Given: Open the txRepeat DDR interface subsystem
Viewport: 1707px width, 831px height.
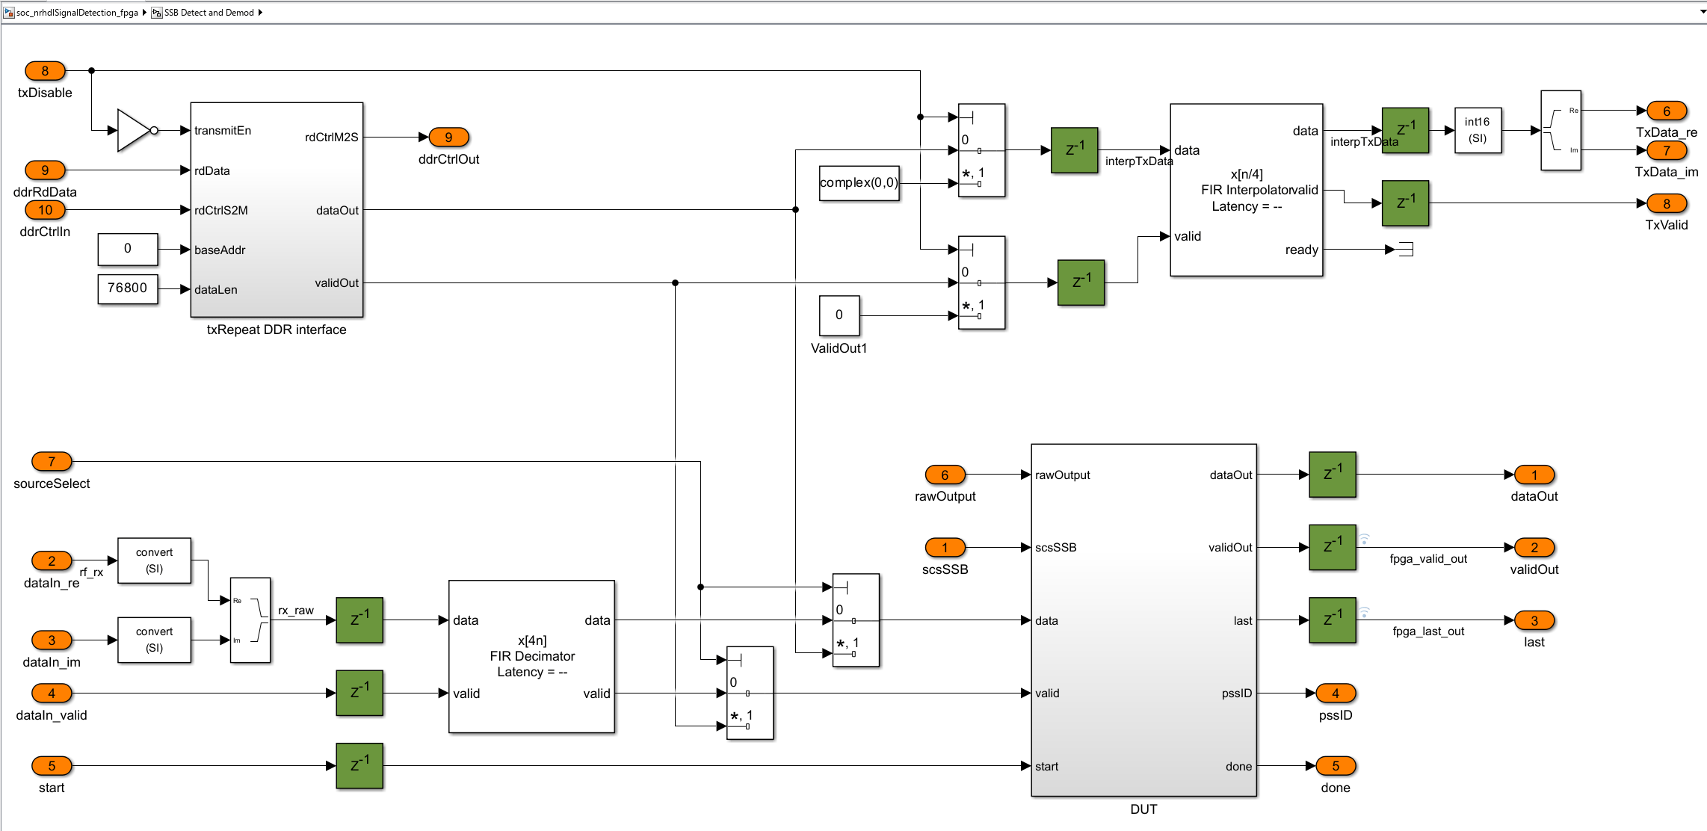Looking at the screenshot, I should pos(277,210).
